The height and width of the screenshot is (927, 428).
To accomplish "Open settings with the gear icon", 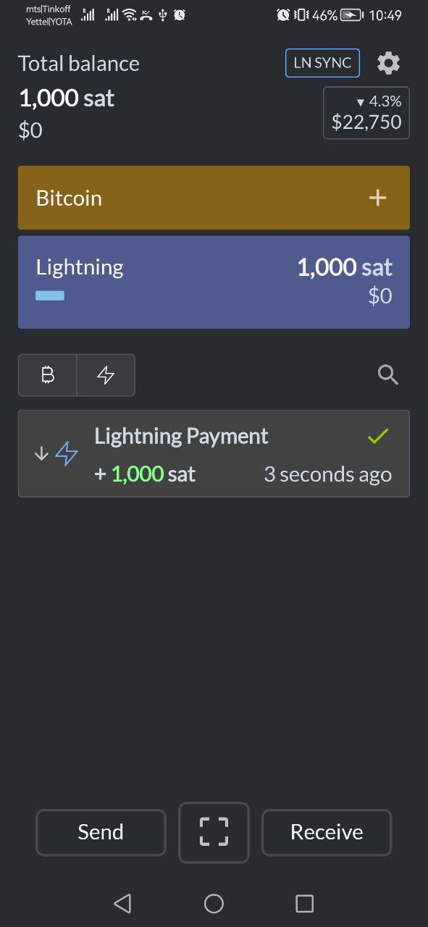I will pos(389,63).
